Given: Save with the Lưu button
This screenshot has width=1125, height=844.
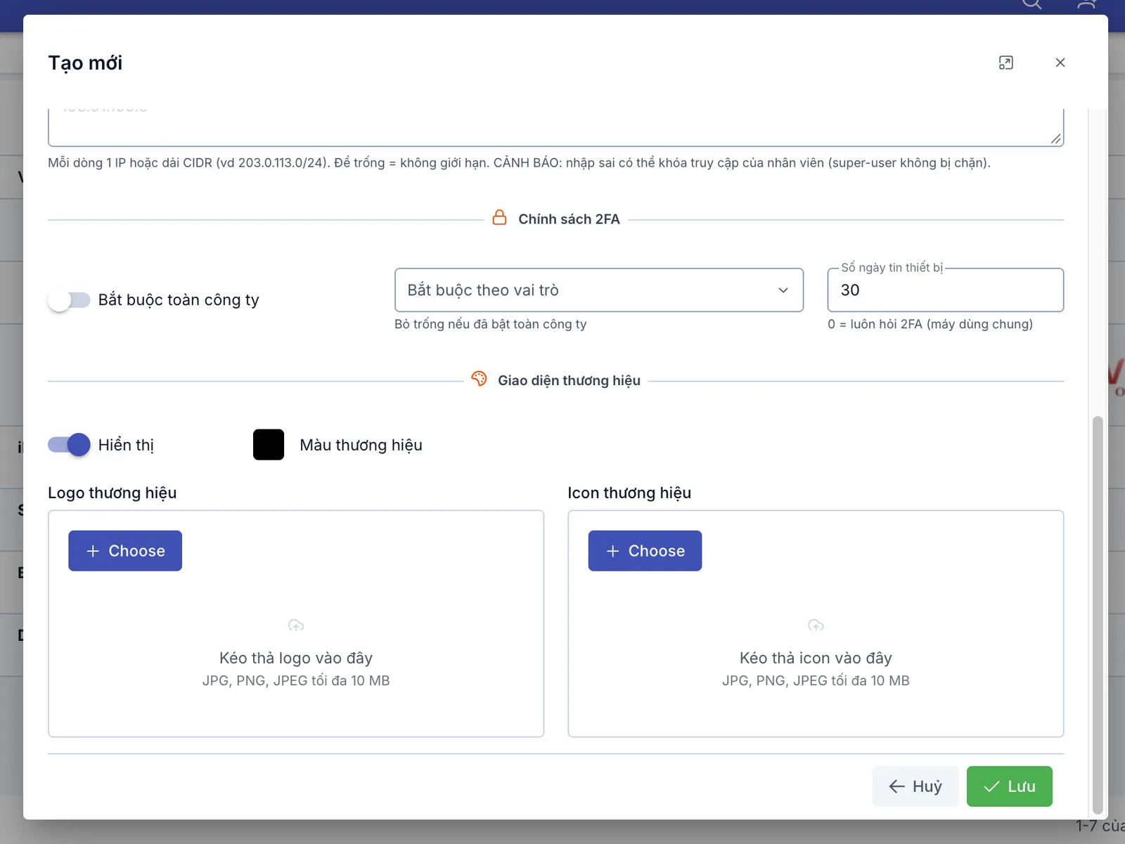Looking at the screenshot, I should click(x=1010, y=786).
